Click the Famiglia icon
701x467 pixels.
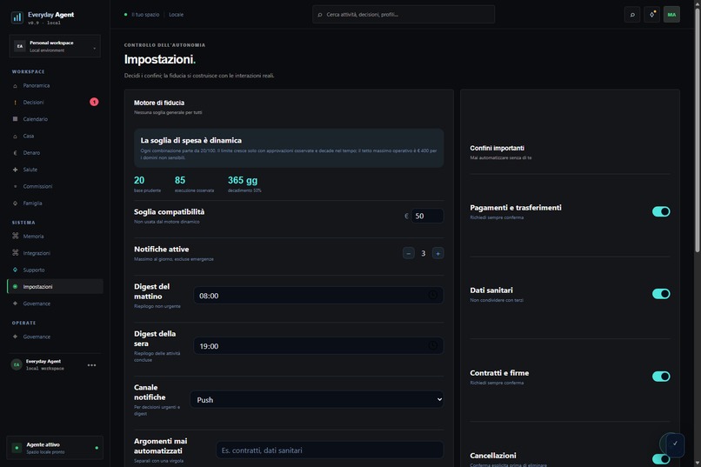click(x=15, y=203)
